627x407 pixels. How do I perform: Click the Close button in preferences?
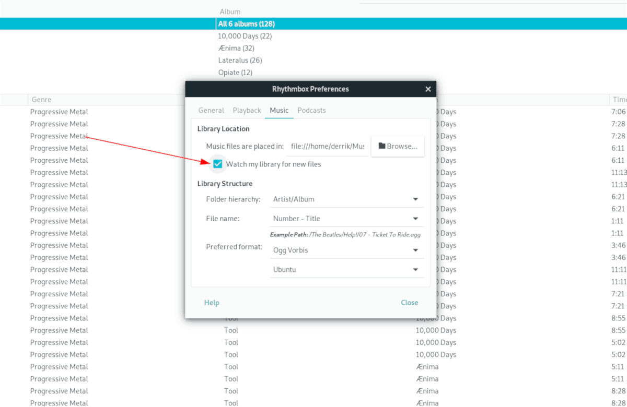coord(410,303)
